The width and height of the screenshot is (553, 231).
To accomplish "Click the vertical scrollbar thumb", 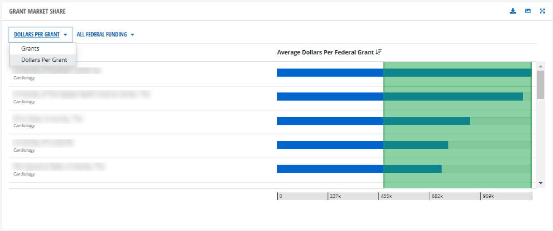I will click(x=540, y=84).
